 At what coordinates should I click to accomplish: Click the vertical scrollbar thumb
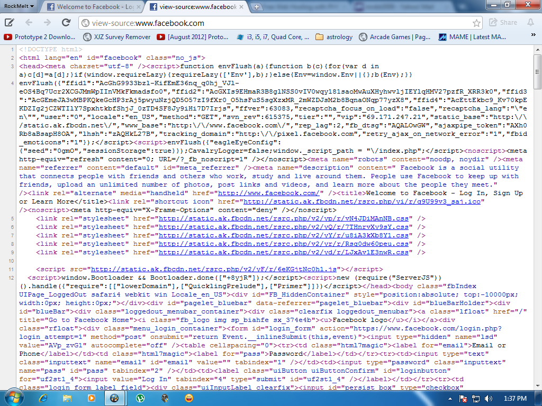537,72
